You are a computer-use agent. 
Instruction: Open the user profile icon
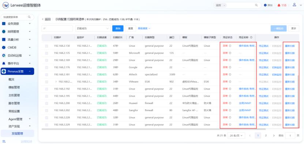(x=294, y=5)
